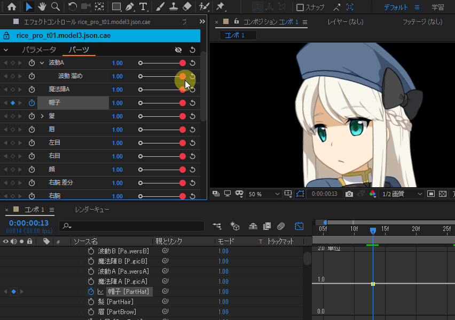
Task: Select the Type (T) tool
Action: pos(143,7)
